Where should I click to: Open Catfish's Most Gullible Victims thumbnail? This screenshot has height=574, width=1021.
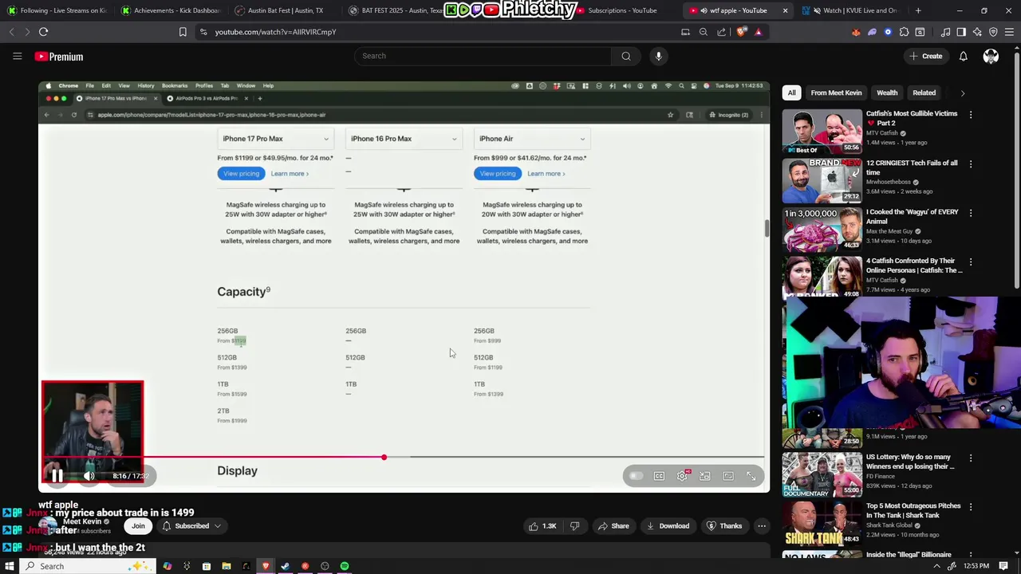point(822,132)
